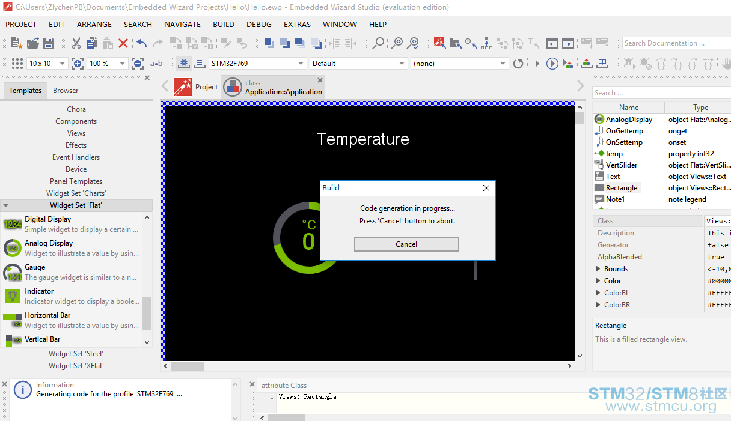Image resolution: width=731 pixels, height=421 pixels.
Task: Expand the Bounds property
Action: pos(598,269)
